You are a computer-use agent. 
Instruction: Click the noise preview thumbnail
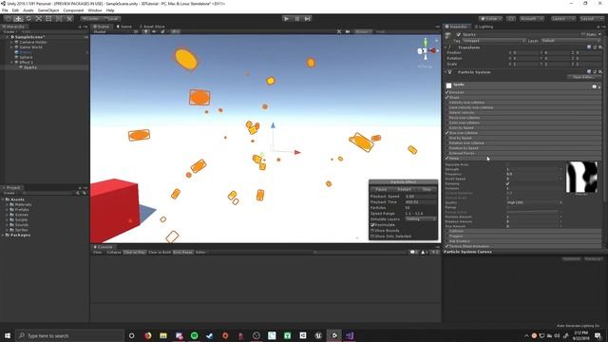[581, 177]
